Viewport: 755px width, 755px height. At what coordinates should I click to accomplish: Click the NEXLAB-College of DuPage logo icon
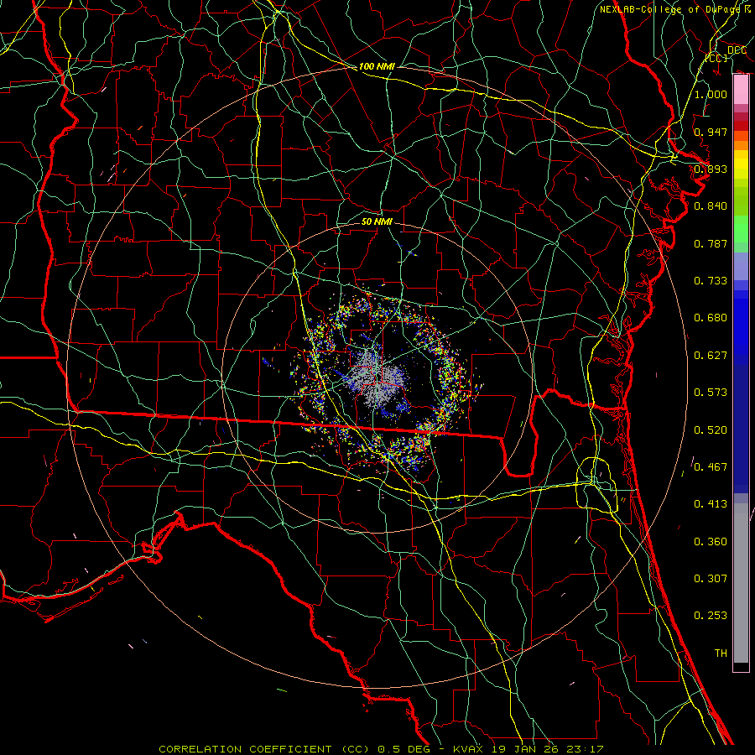click(747, 9)
